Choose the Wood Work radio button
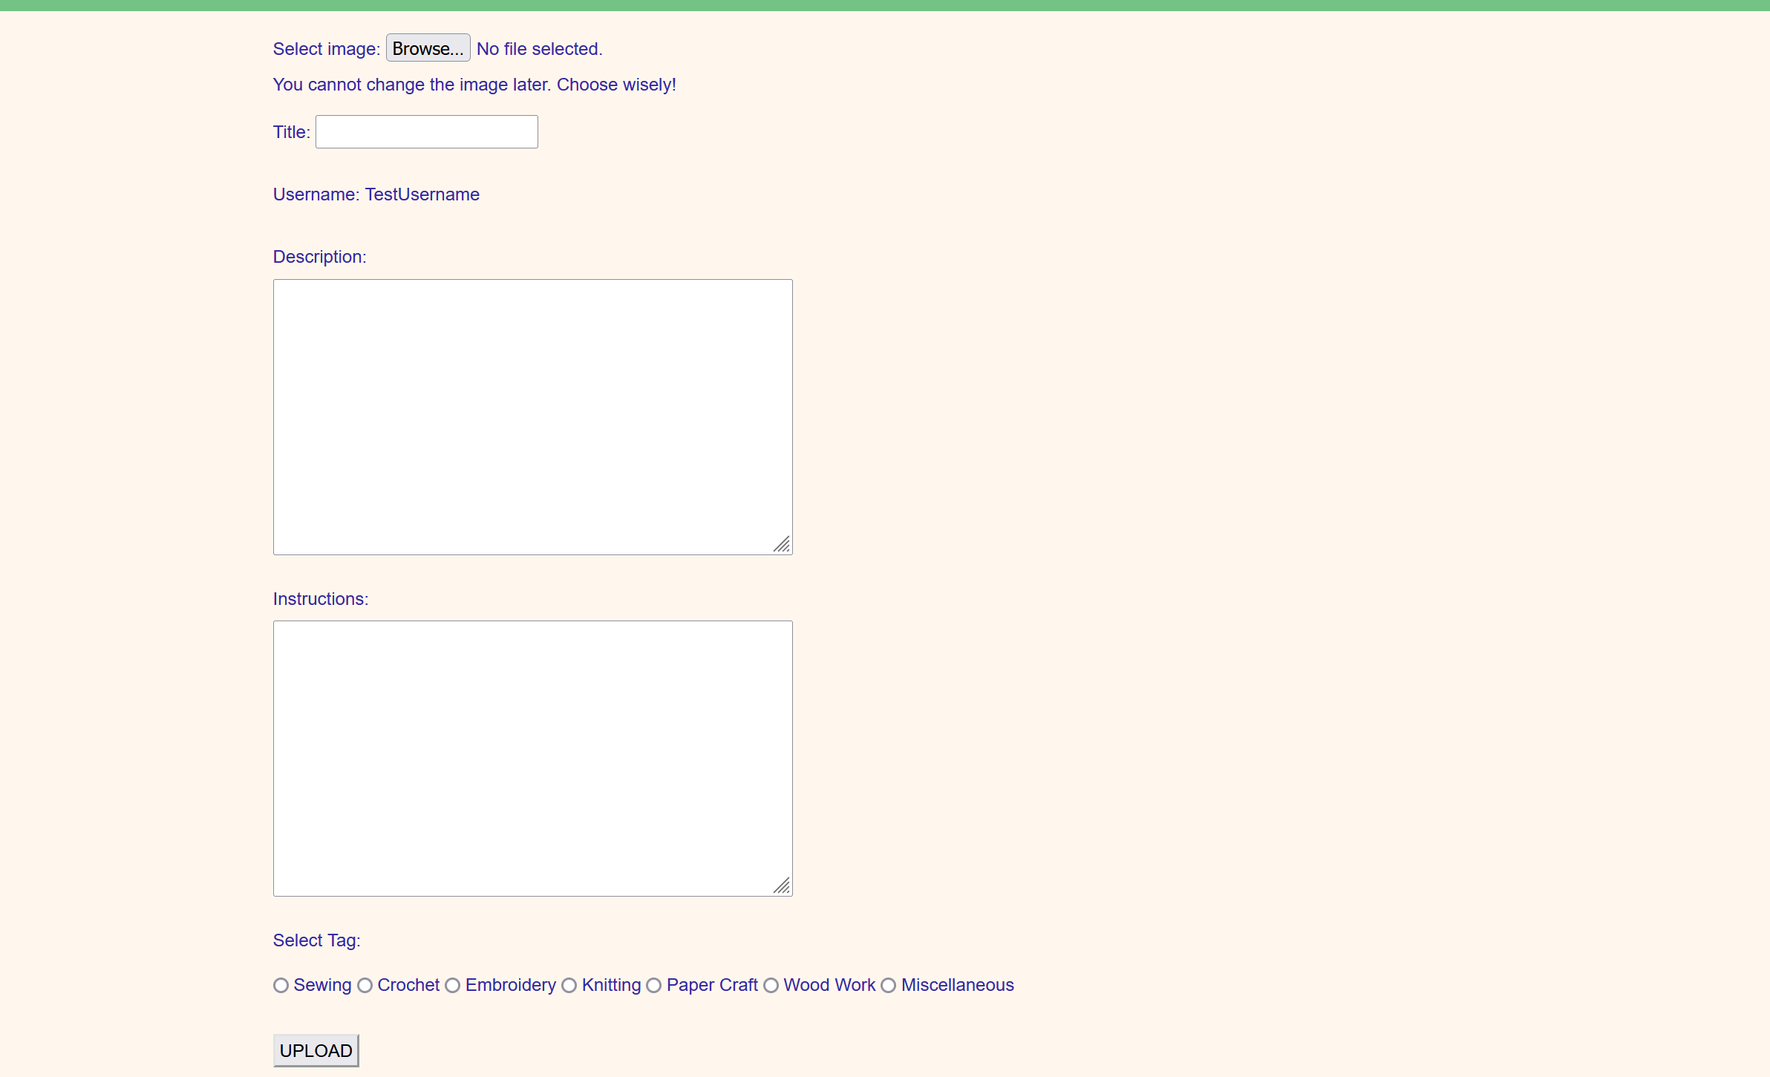Viewport: 1770px width, 1077px height. coord(771,985)
